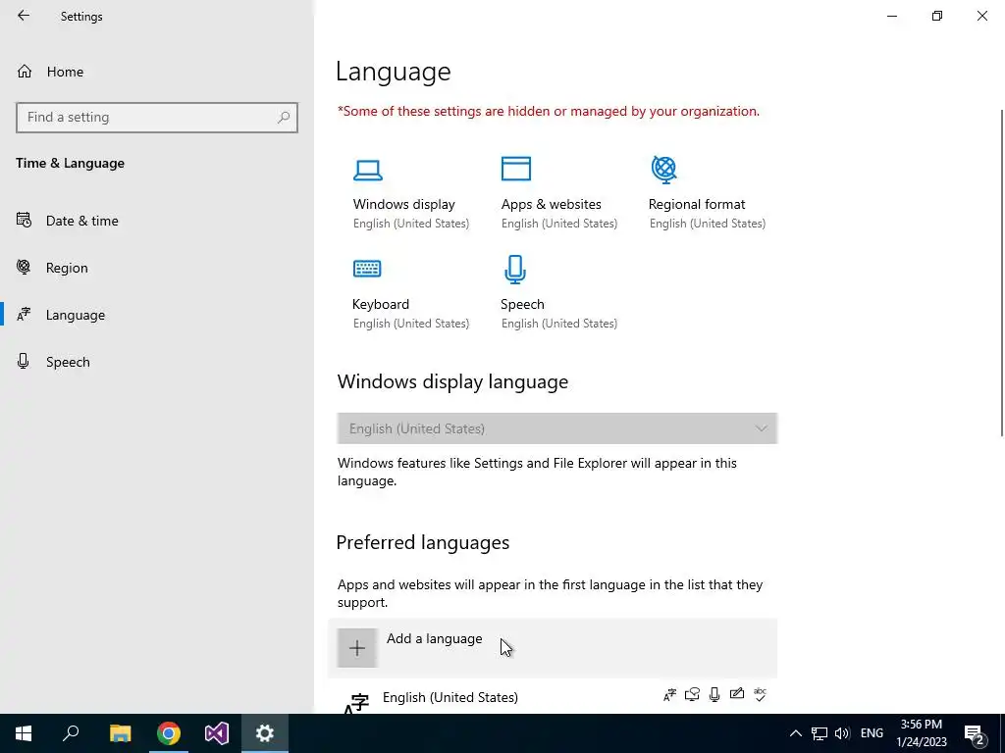This screenshot has height=753, width=1005.
Task: Launch Google Chrome from taskbar
Action: (169, 733)
